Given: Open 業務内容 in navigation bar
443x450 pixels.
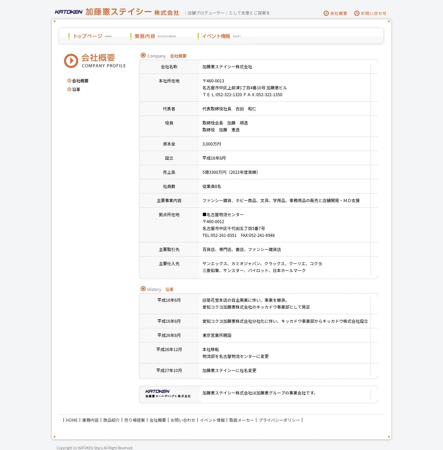Looking at the screenshot, I should pos(153,36).
